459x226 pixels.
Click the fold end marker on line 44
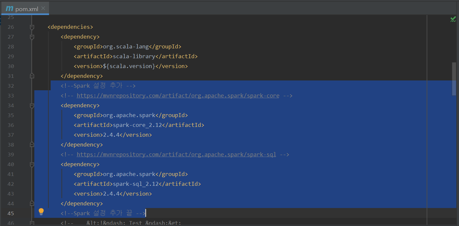(x=32, y=203)
